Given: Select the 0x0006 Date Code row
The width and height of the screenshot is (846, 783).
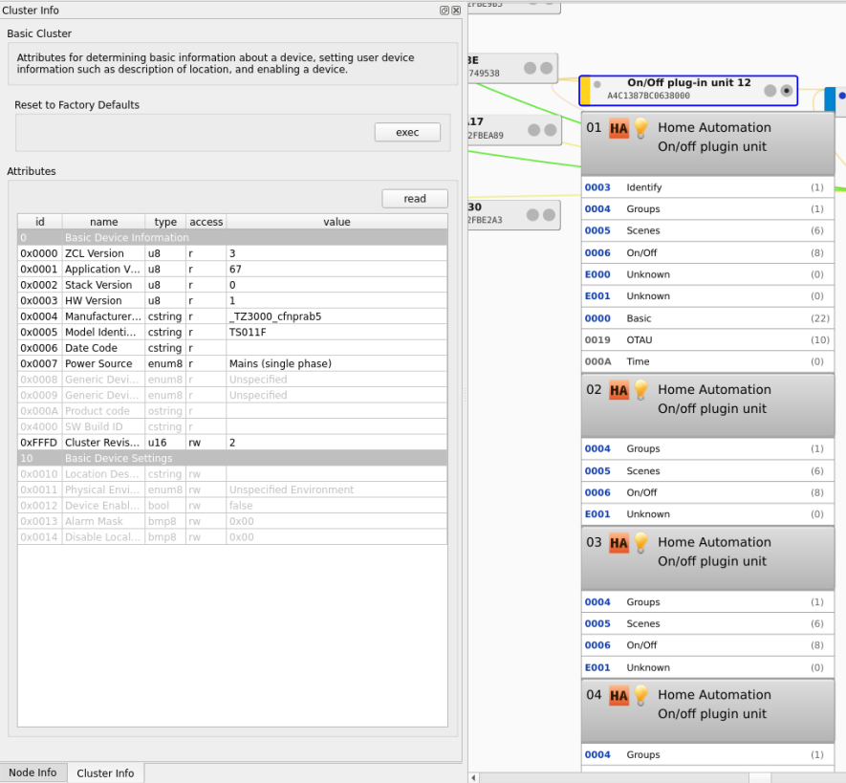Looking at the screenshot, I should pos(232,348).
